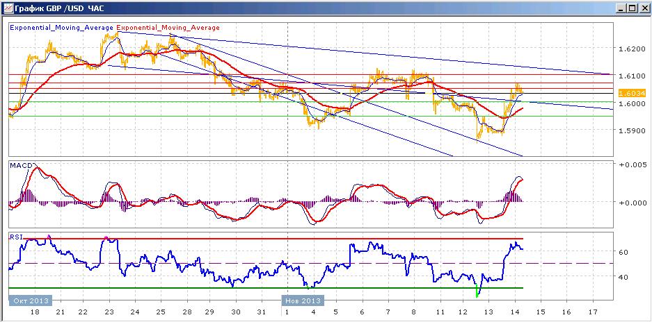The image size is (652, 322).
Task: Click the 'Ноя 2013' month marker
Action: point(303,300)
